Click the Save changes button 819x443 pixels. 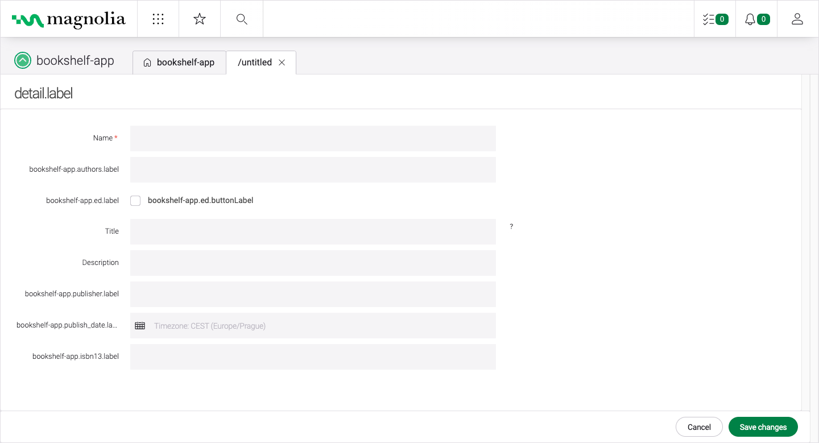point(763,427)
